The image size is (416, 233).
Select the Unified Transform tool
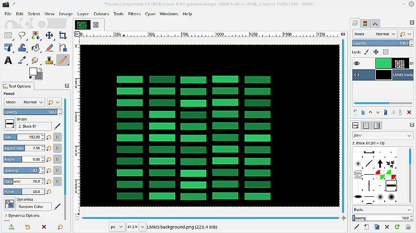(8, 48)
